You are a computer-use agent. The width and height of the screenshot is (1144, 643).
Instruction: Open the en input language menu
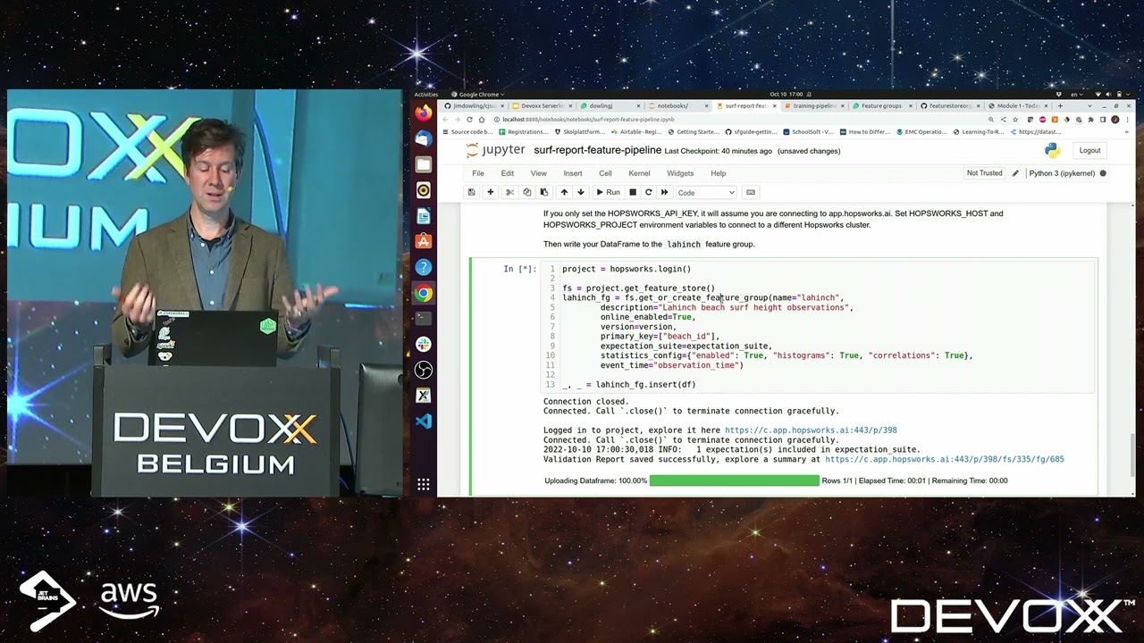tap(1075, 95)
